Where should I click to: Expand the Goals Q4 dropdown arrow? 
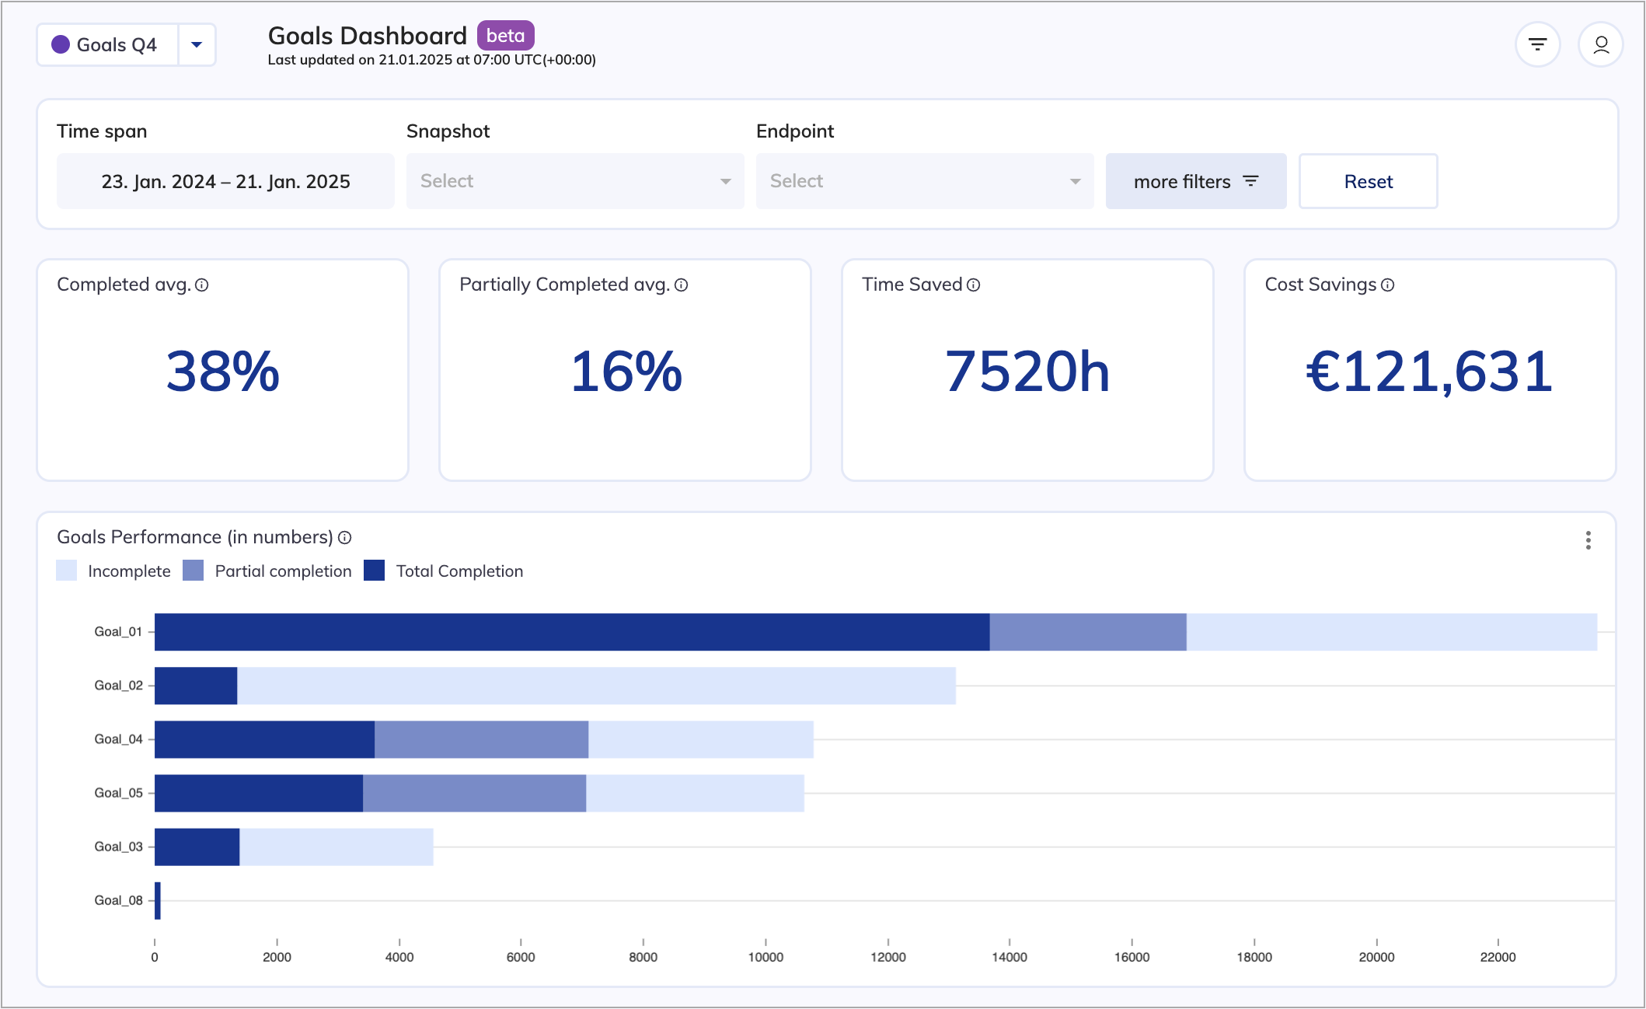click(197, 45)
